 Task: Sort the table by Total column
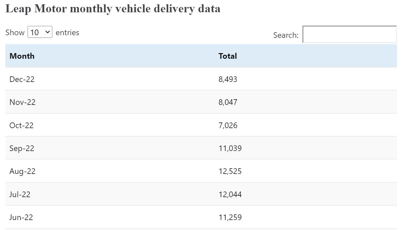pos(227,56)
